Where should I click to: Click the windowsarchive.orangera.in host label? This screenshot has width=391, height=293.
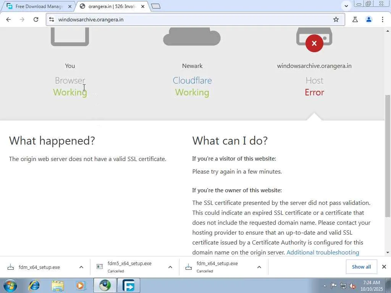314,66
